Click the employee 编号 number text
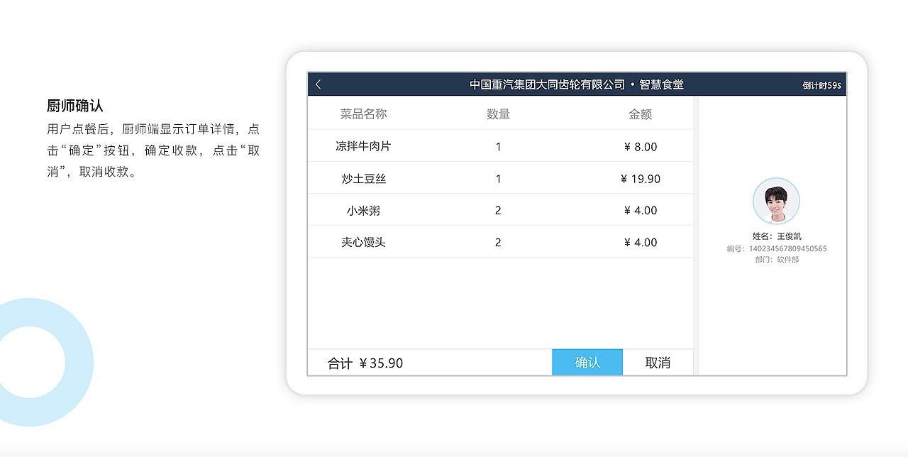 [777, 248]
